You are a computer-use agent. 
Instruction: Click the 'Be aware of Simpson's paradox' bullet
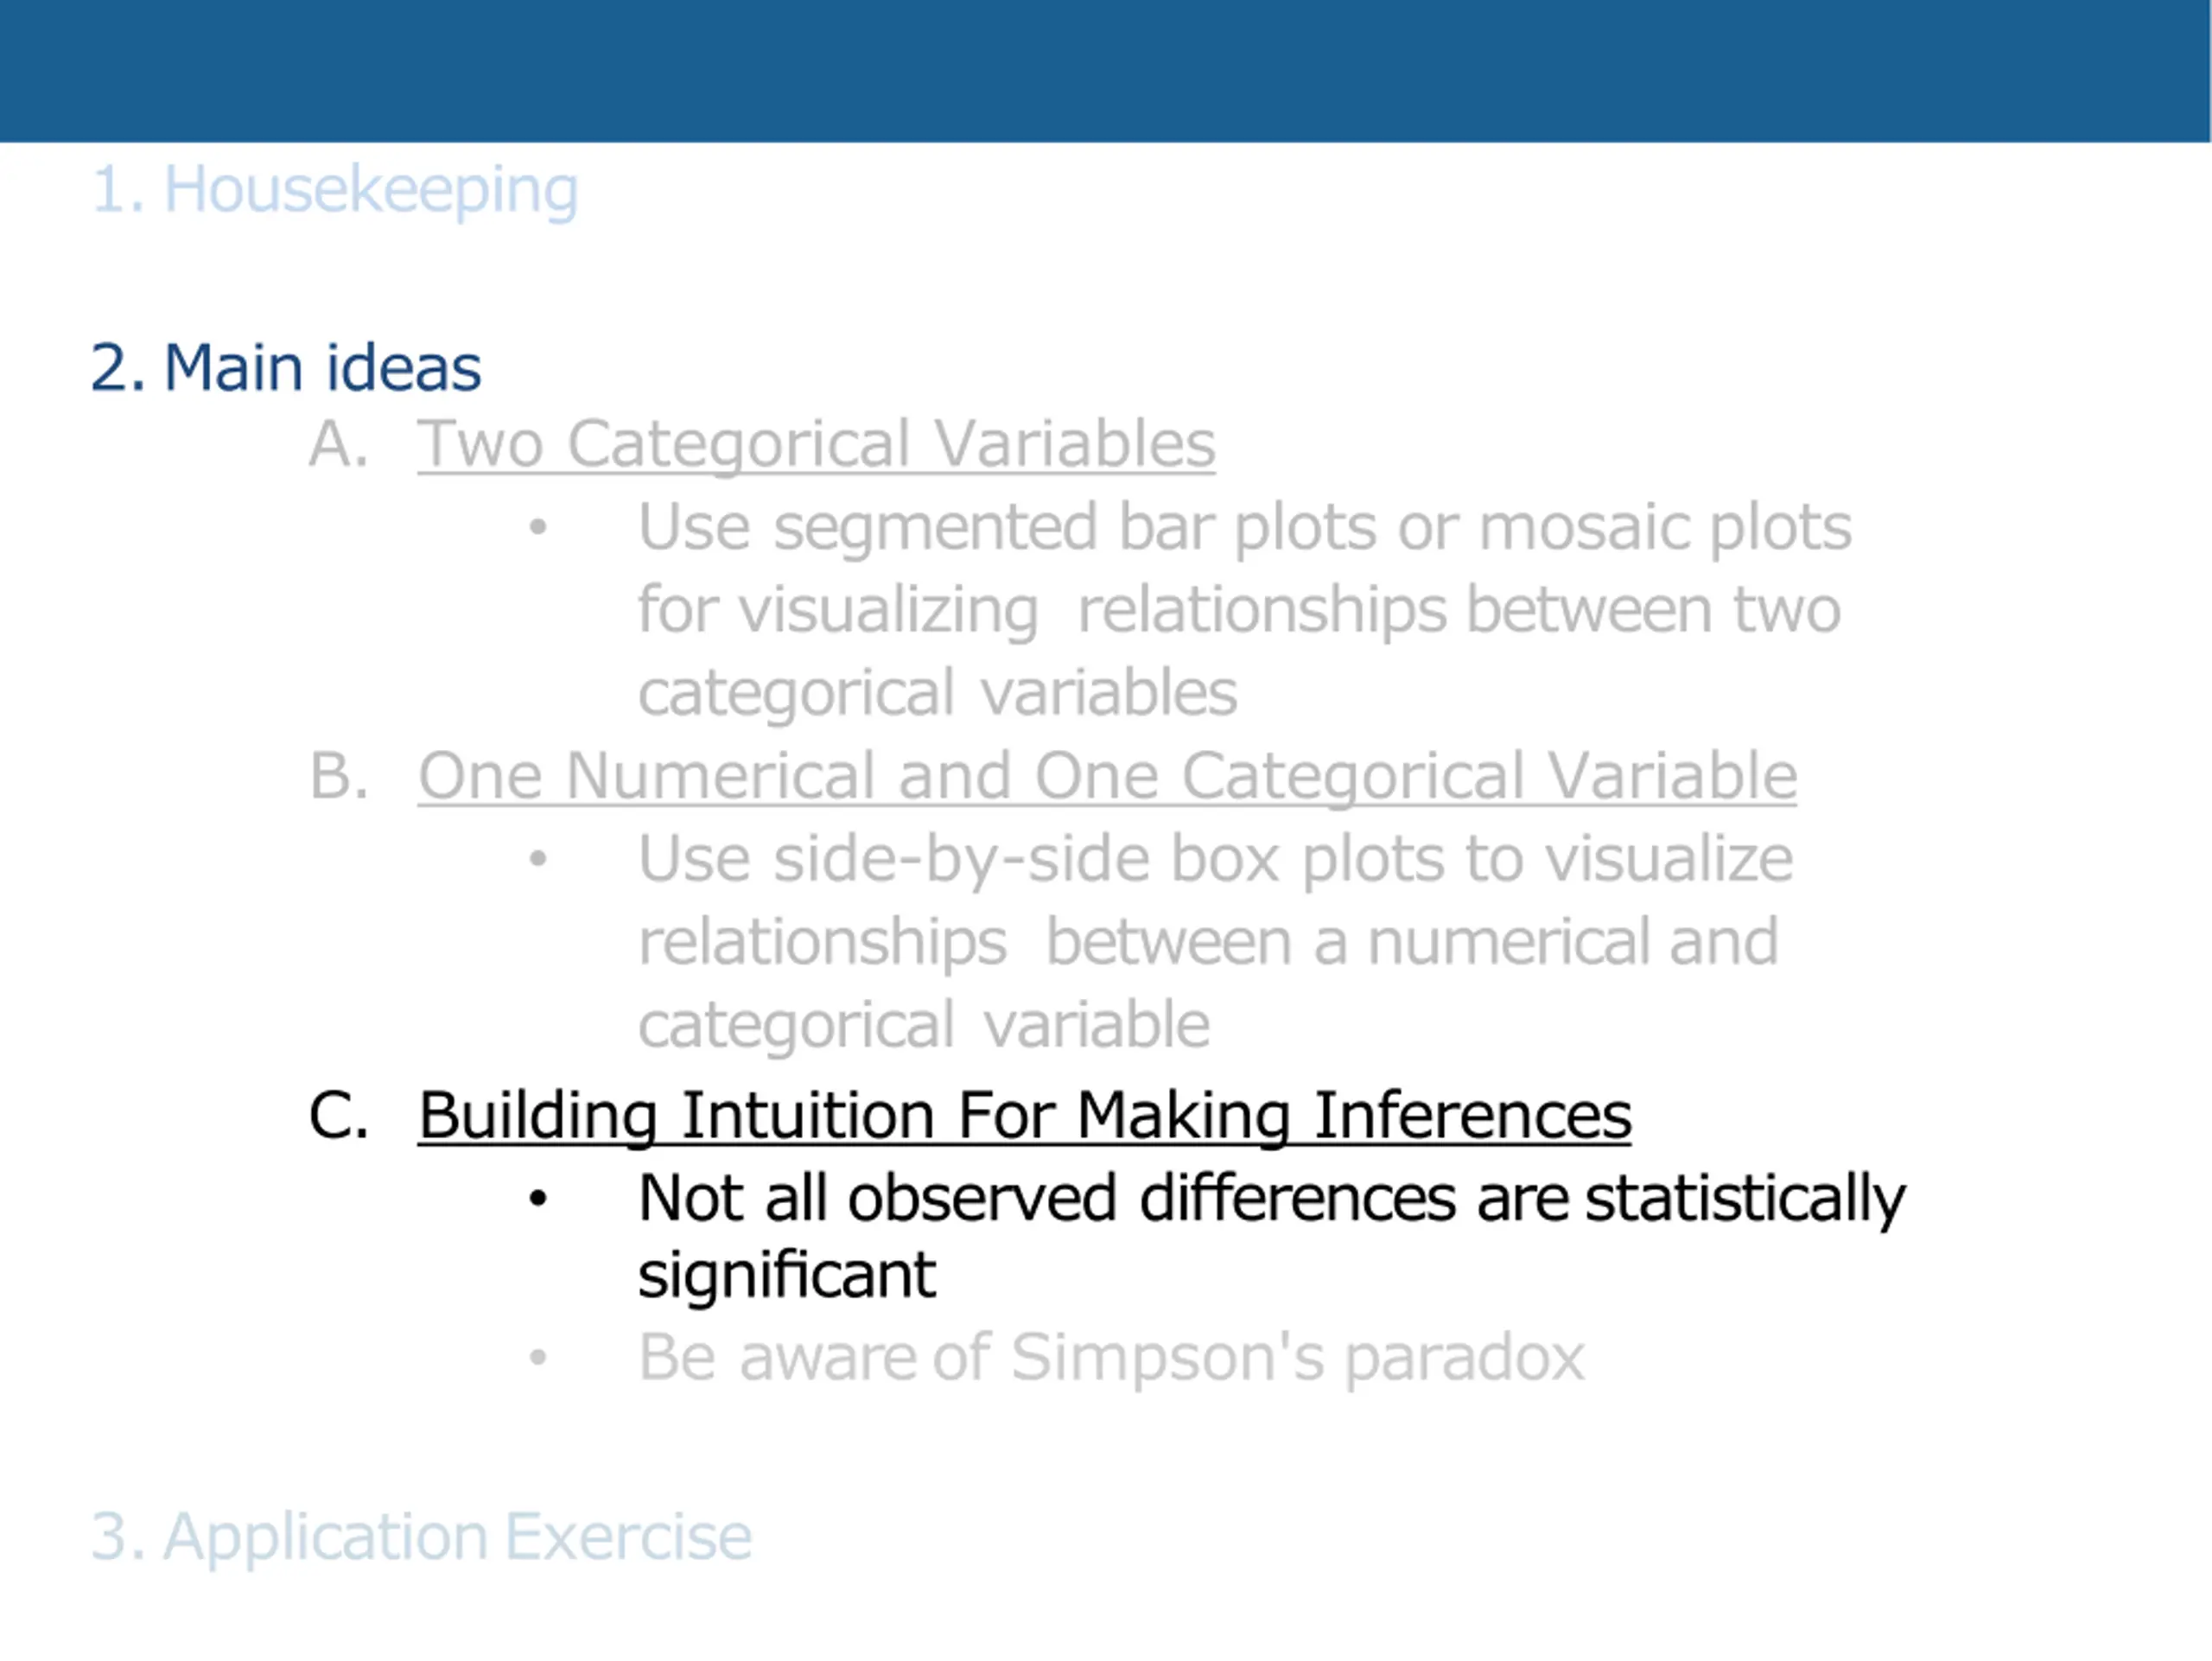[1111, 1358]
